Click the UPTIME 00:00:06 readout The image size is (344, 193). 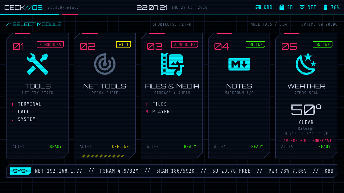tap(319, 24)
